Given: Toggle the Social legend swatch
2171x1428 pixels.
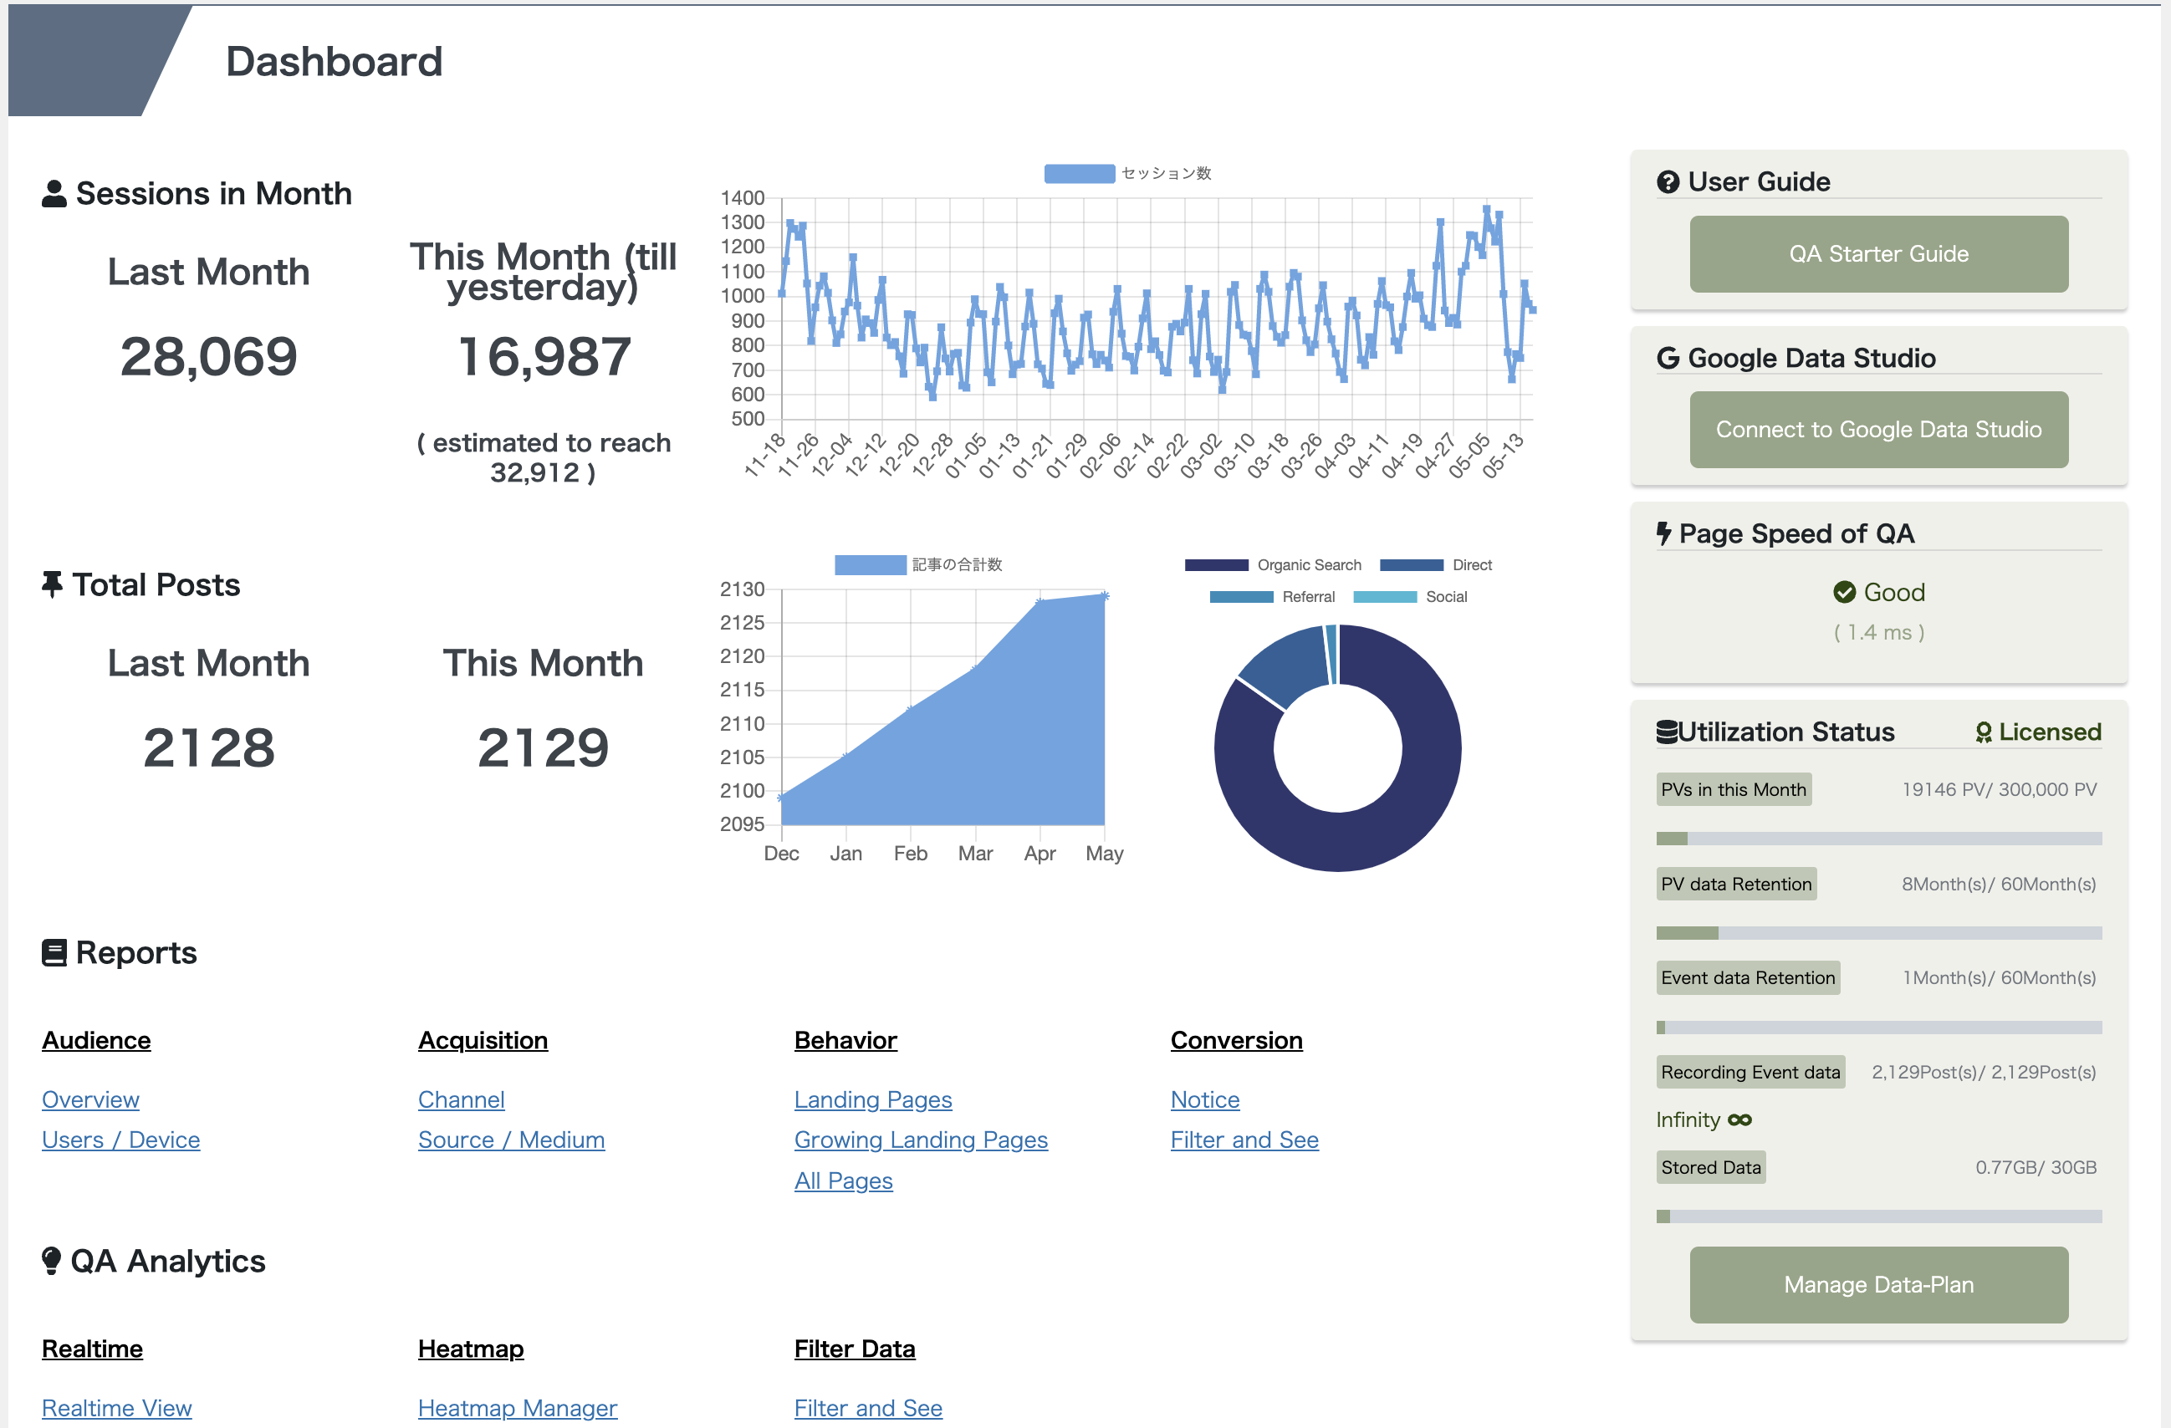Looking at the screenshot, I should 1385,597.
